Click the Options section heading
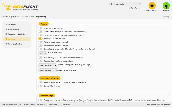 [44, 24]
